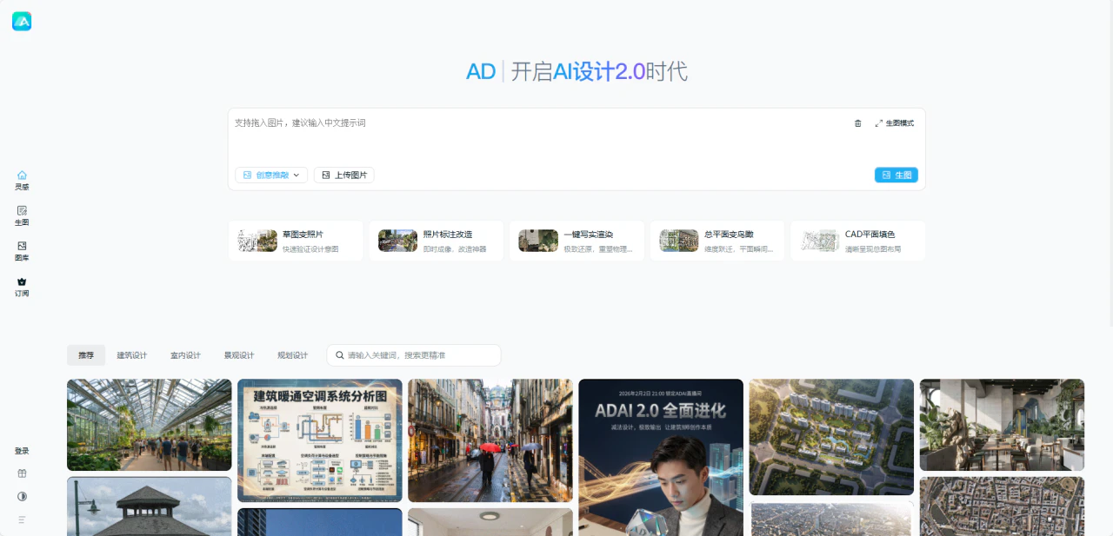The height and width of the screenshot is (536, 1113).
Task: Open the 订阅 subscription page via sidebar icon
Action: (22, 287)
